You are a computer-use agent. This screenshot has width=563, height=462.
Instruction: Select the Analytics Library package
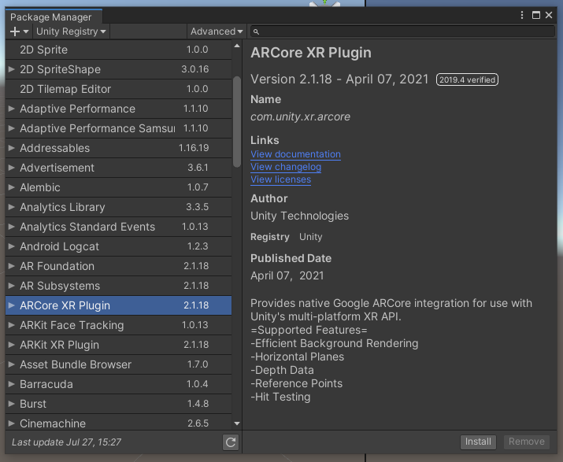[118, 207]
